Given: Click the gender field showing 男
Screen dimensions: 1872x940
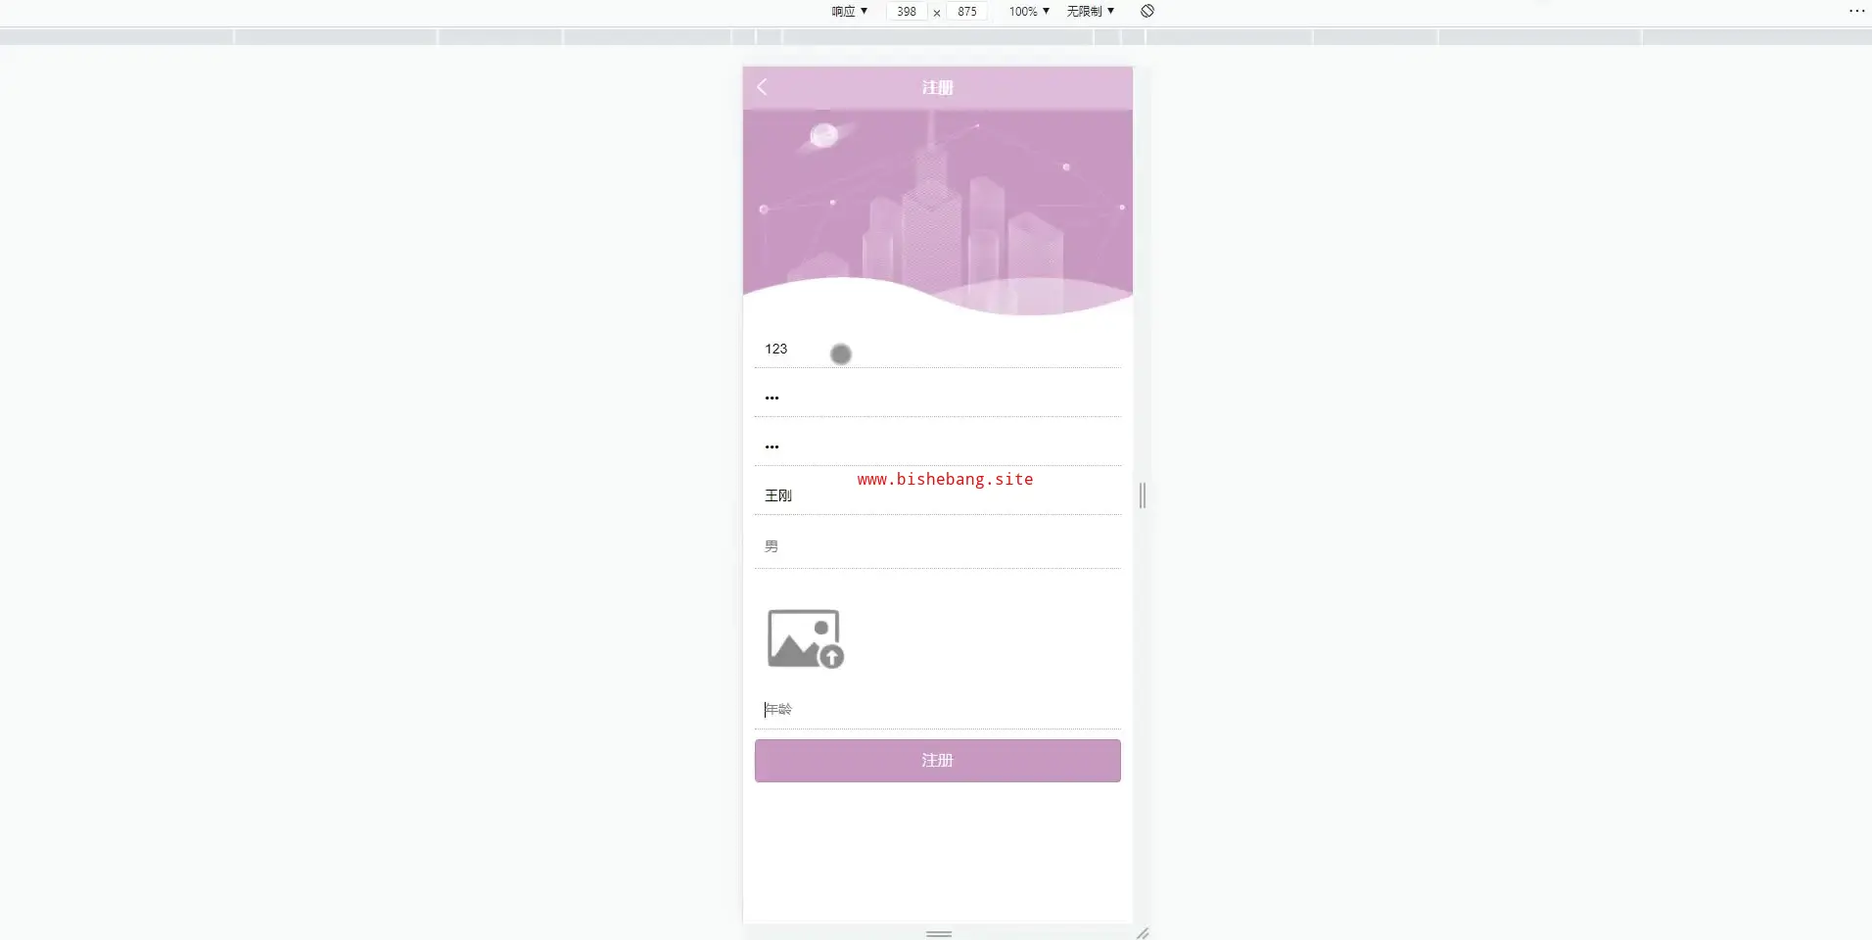Looking at the screenshot, I should [x=937, y=546].
